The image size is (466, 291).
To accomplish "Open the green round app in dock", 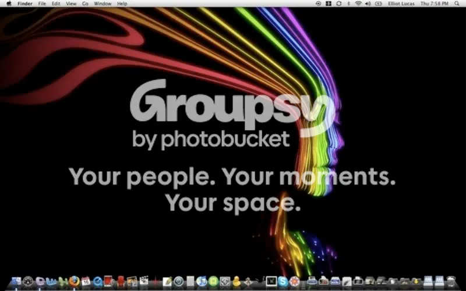I will (x=213, y=281).
